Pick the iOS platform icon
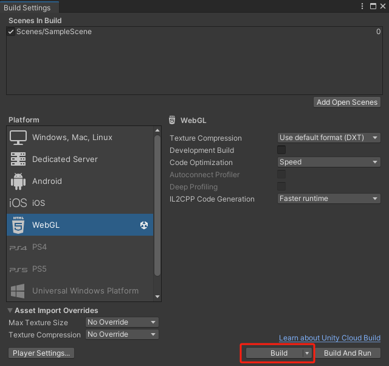The height and width of the screenshot is (366, 389). pyautogui.click(x=18, y=203)
